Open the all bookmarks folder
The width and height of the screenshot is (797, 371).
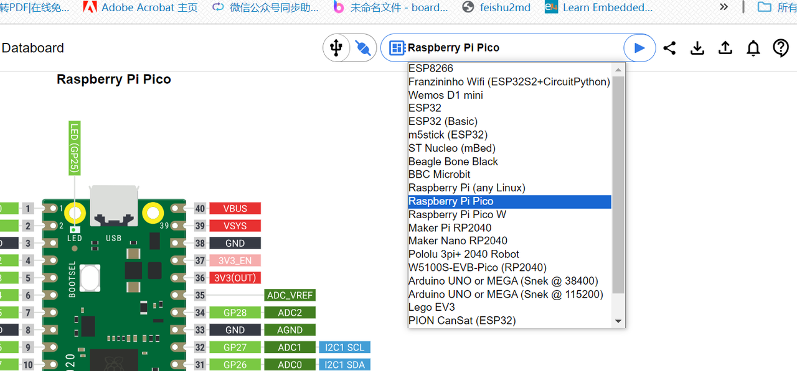[x=776, y=7]
